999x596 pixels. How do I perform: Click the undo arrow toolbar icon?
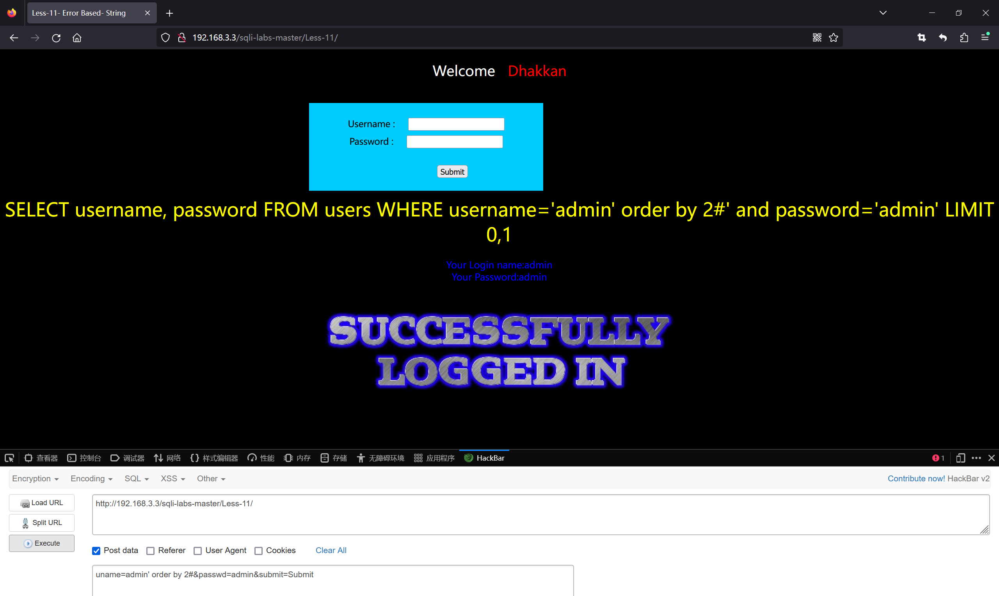coord(943,38)
